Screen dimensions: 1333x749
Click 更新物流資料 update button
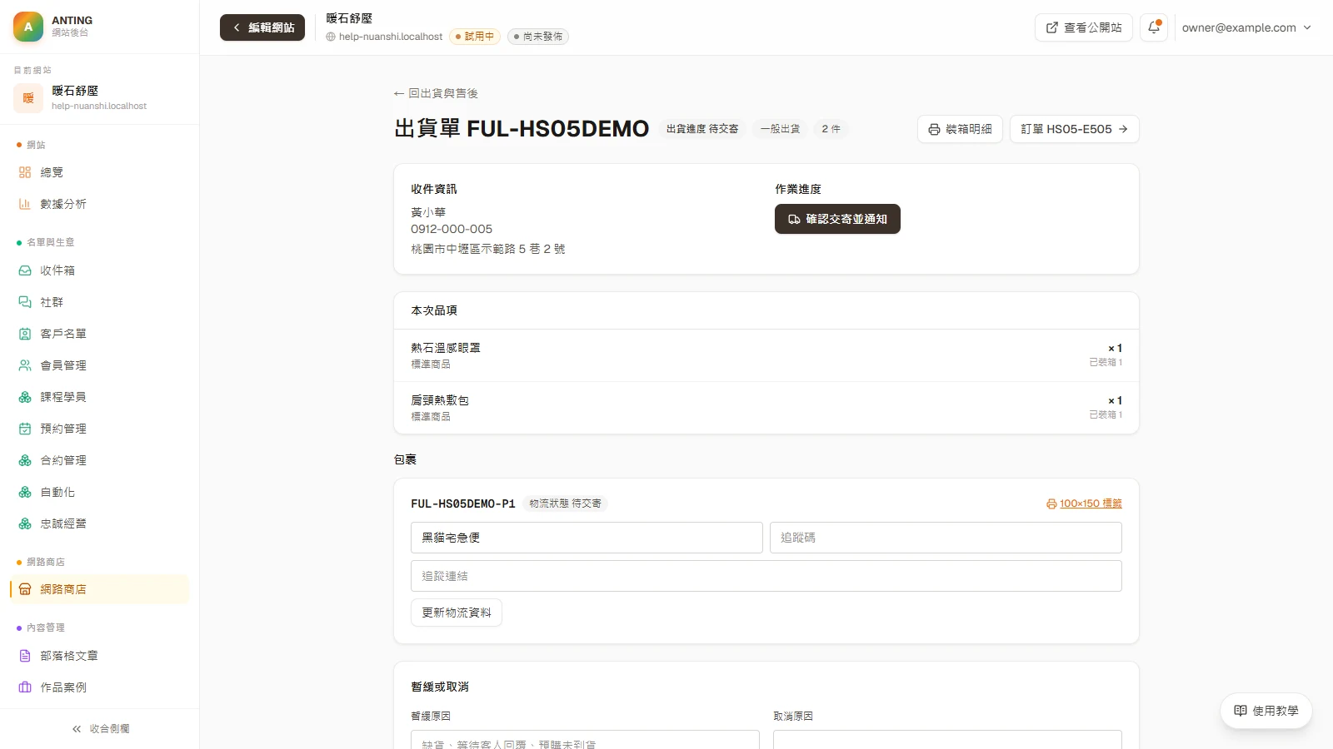[457, 613]
